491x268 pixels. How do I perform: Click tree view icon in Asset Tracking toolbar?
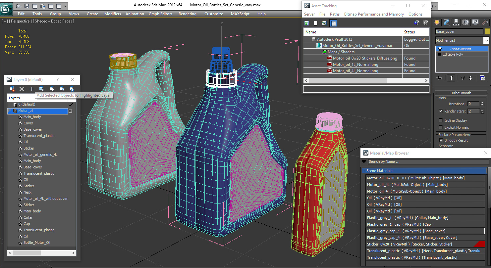pyautogui.click(x=324, y=23)
